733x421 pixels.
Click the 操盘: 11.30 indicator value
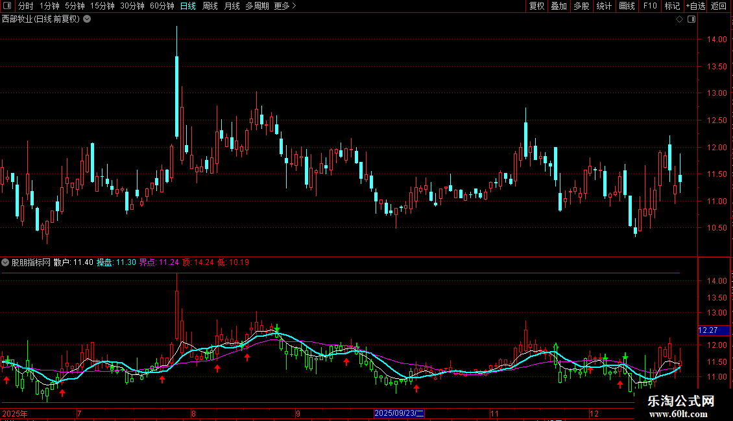click(116, 262)
